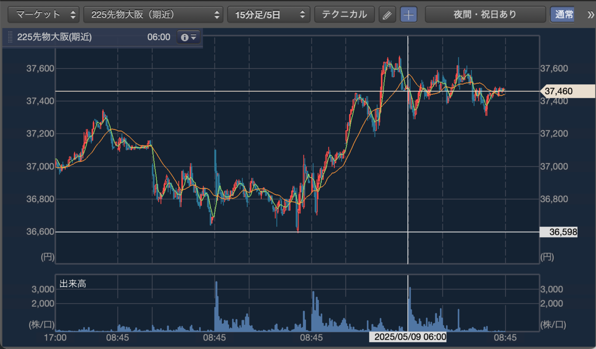Click the 2,000 volume label on right axis
This screenshot has height=349, width=596.
551,303
